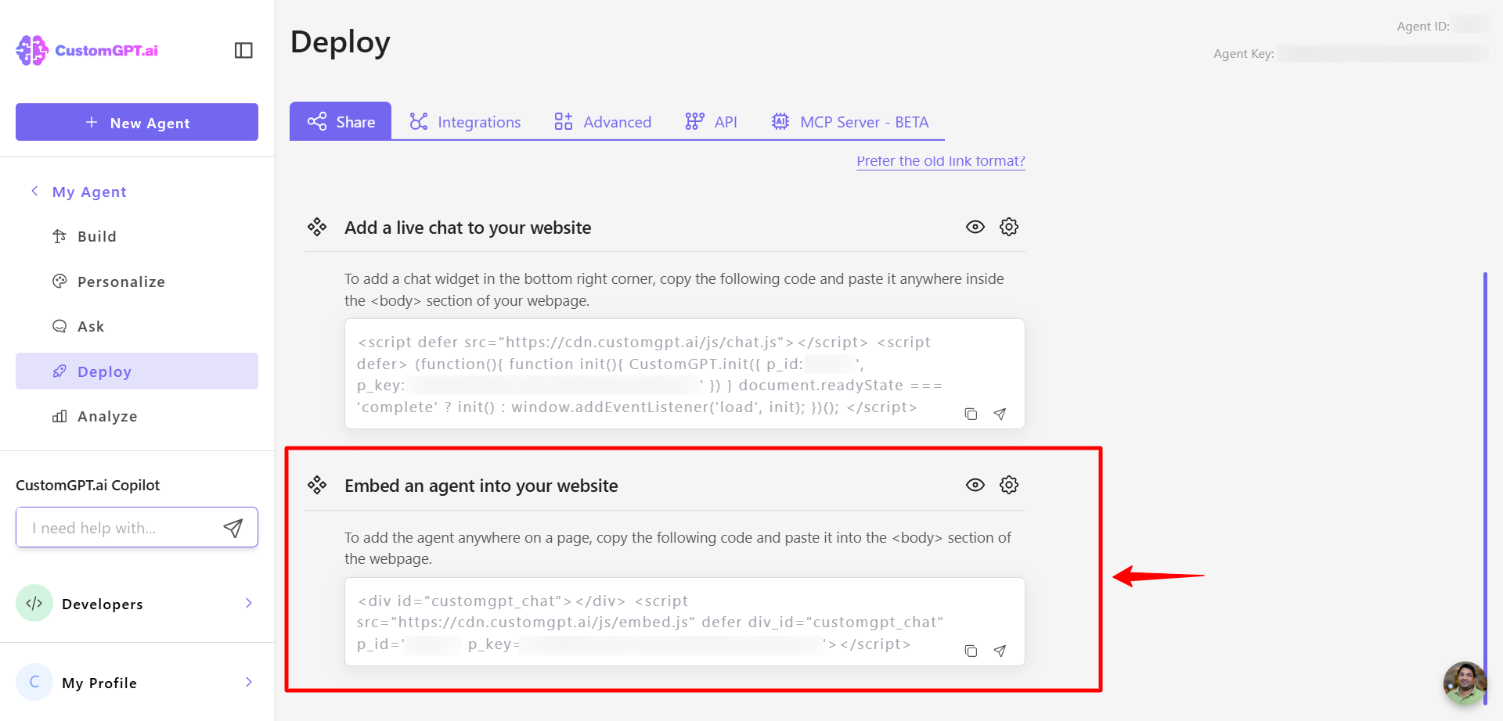
Task: Click the Developers code icon
Action: [x=34, y=603]
